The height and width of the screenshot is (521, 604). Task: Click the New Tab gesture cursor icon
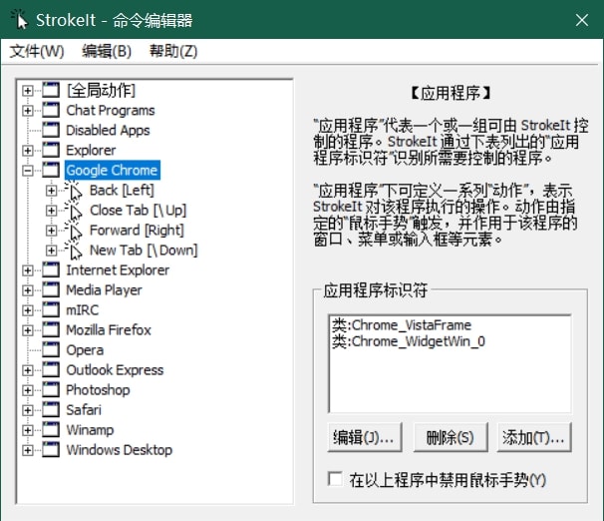coord(73,251)
